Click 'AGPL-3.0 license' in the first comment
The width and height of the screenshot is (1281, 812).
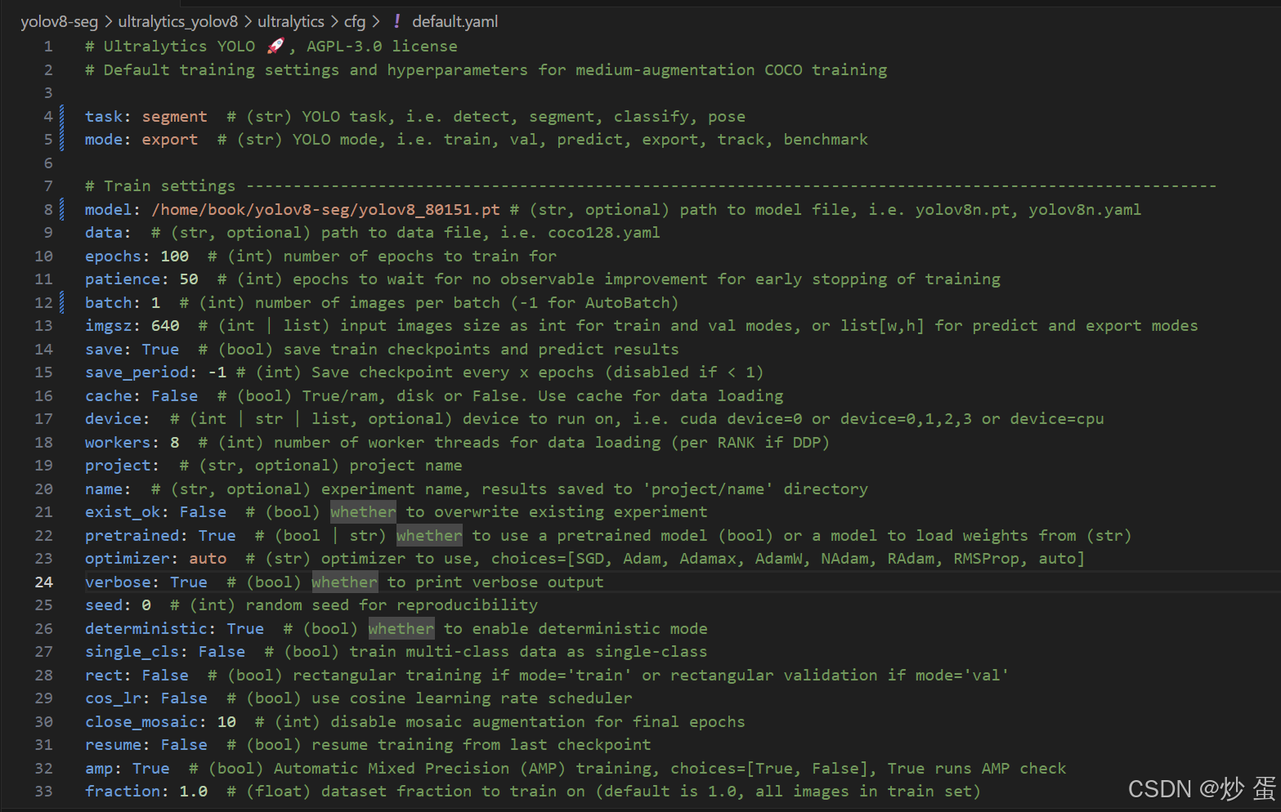pos(382,47)
